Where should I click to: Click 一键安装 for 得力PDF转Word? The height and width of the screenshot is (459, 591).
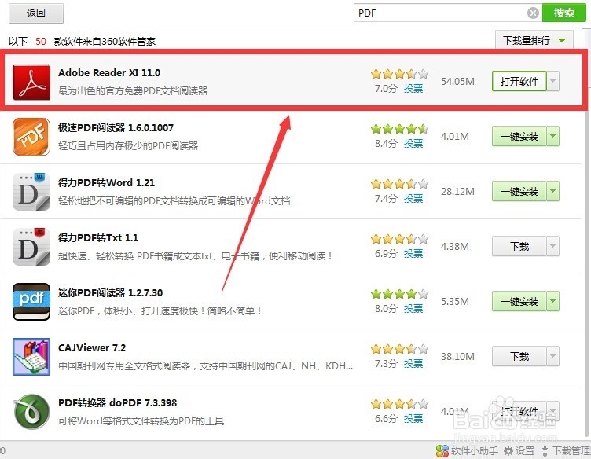(x=519, y=191)
